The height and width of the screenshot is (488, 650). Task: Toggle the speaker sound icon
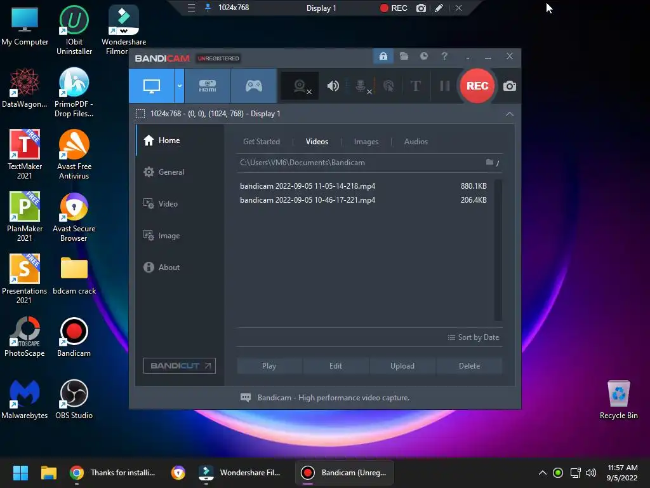[333, 86]
